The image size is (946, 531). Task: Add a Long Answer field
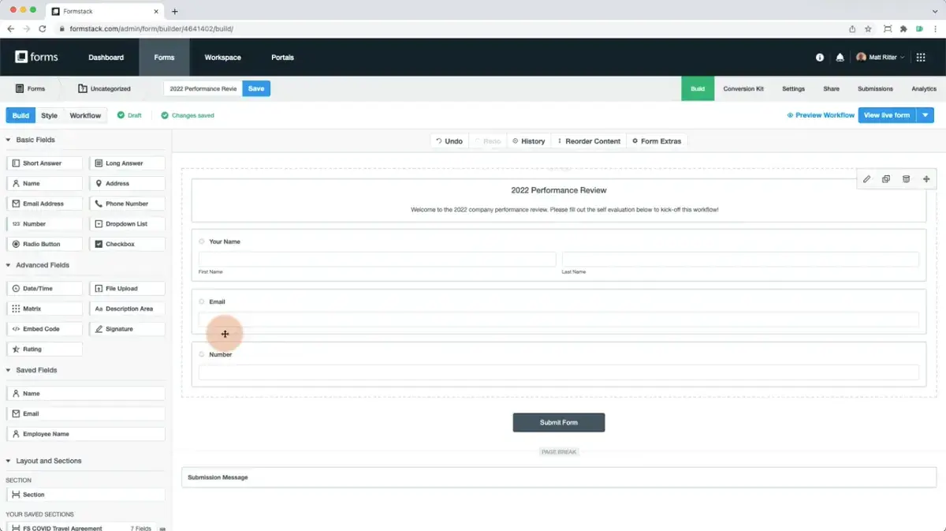click(127, 163)
